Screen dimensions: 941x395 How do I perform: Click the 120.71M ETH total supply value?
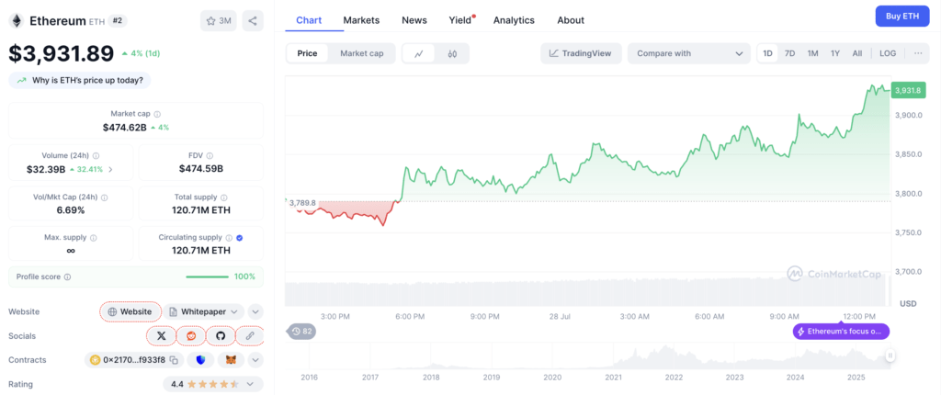coord(201,210)
